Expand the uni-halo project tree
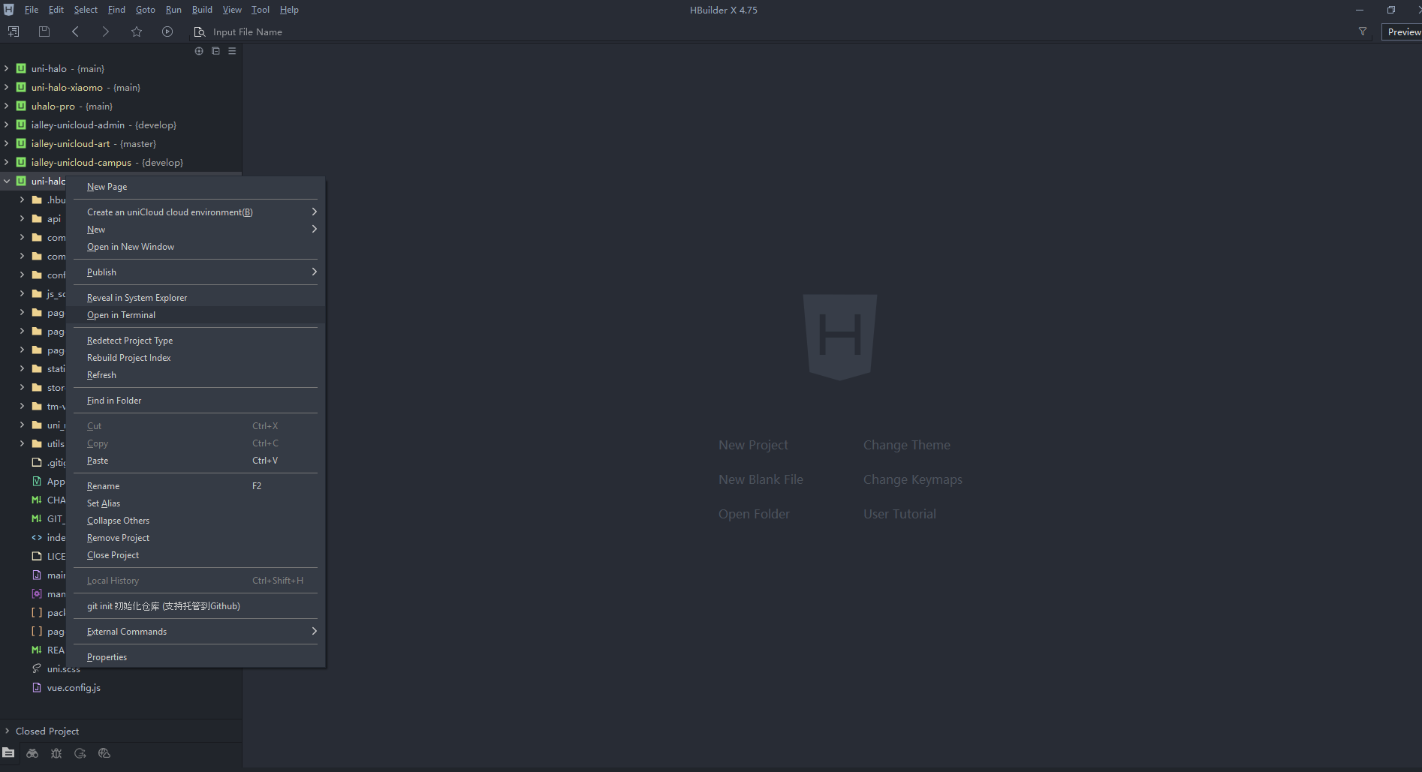This screenshot has height=772, width=1422. pos(7,68)
